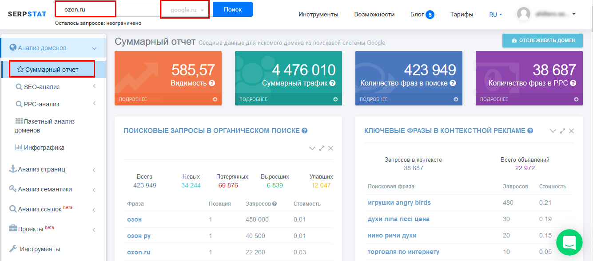
Task: Click help icon next to Видимость
Action: click(212, 83)
